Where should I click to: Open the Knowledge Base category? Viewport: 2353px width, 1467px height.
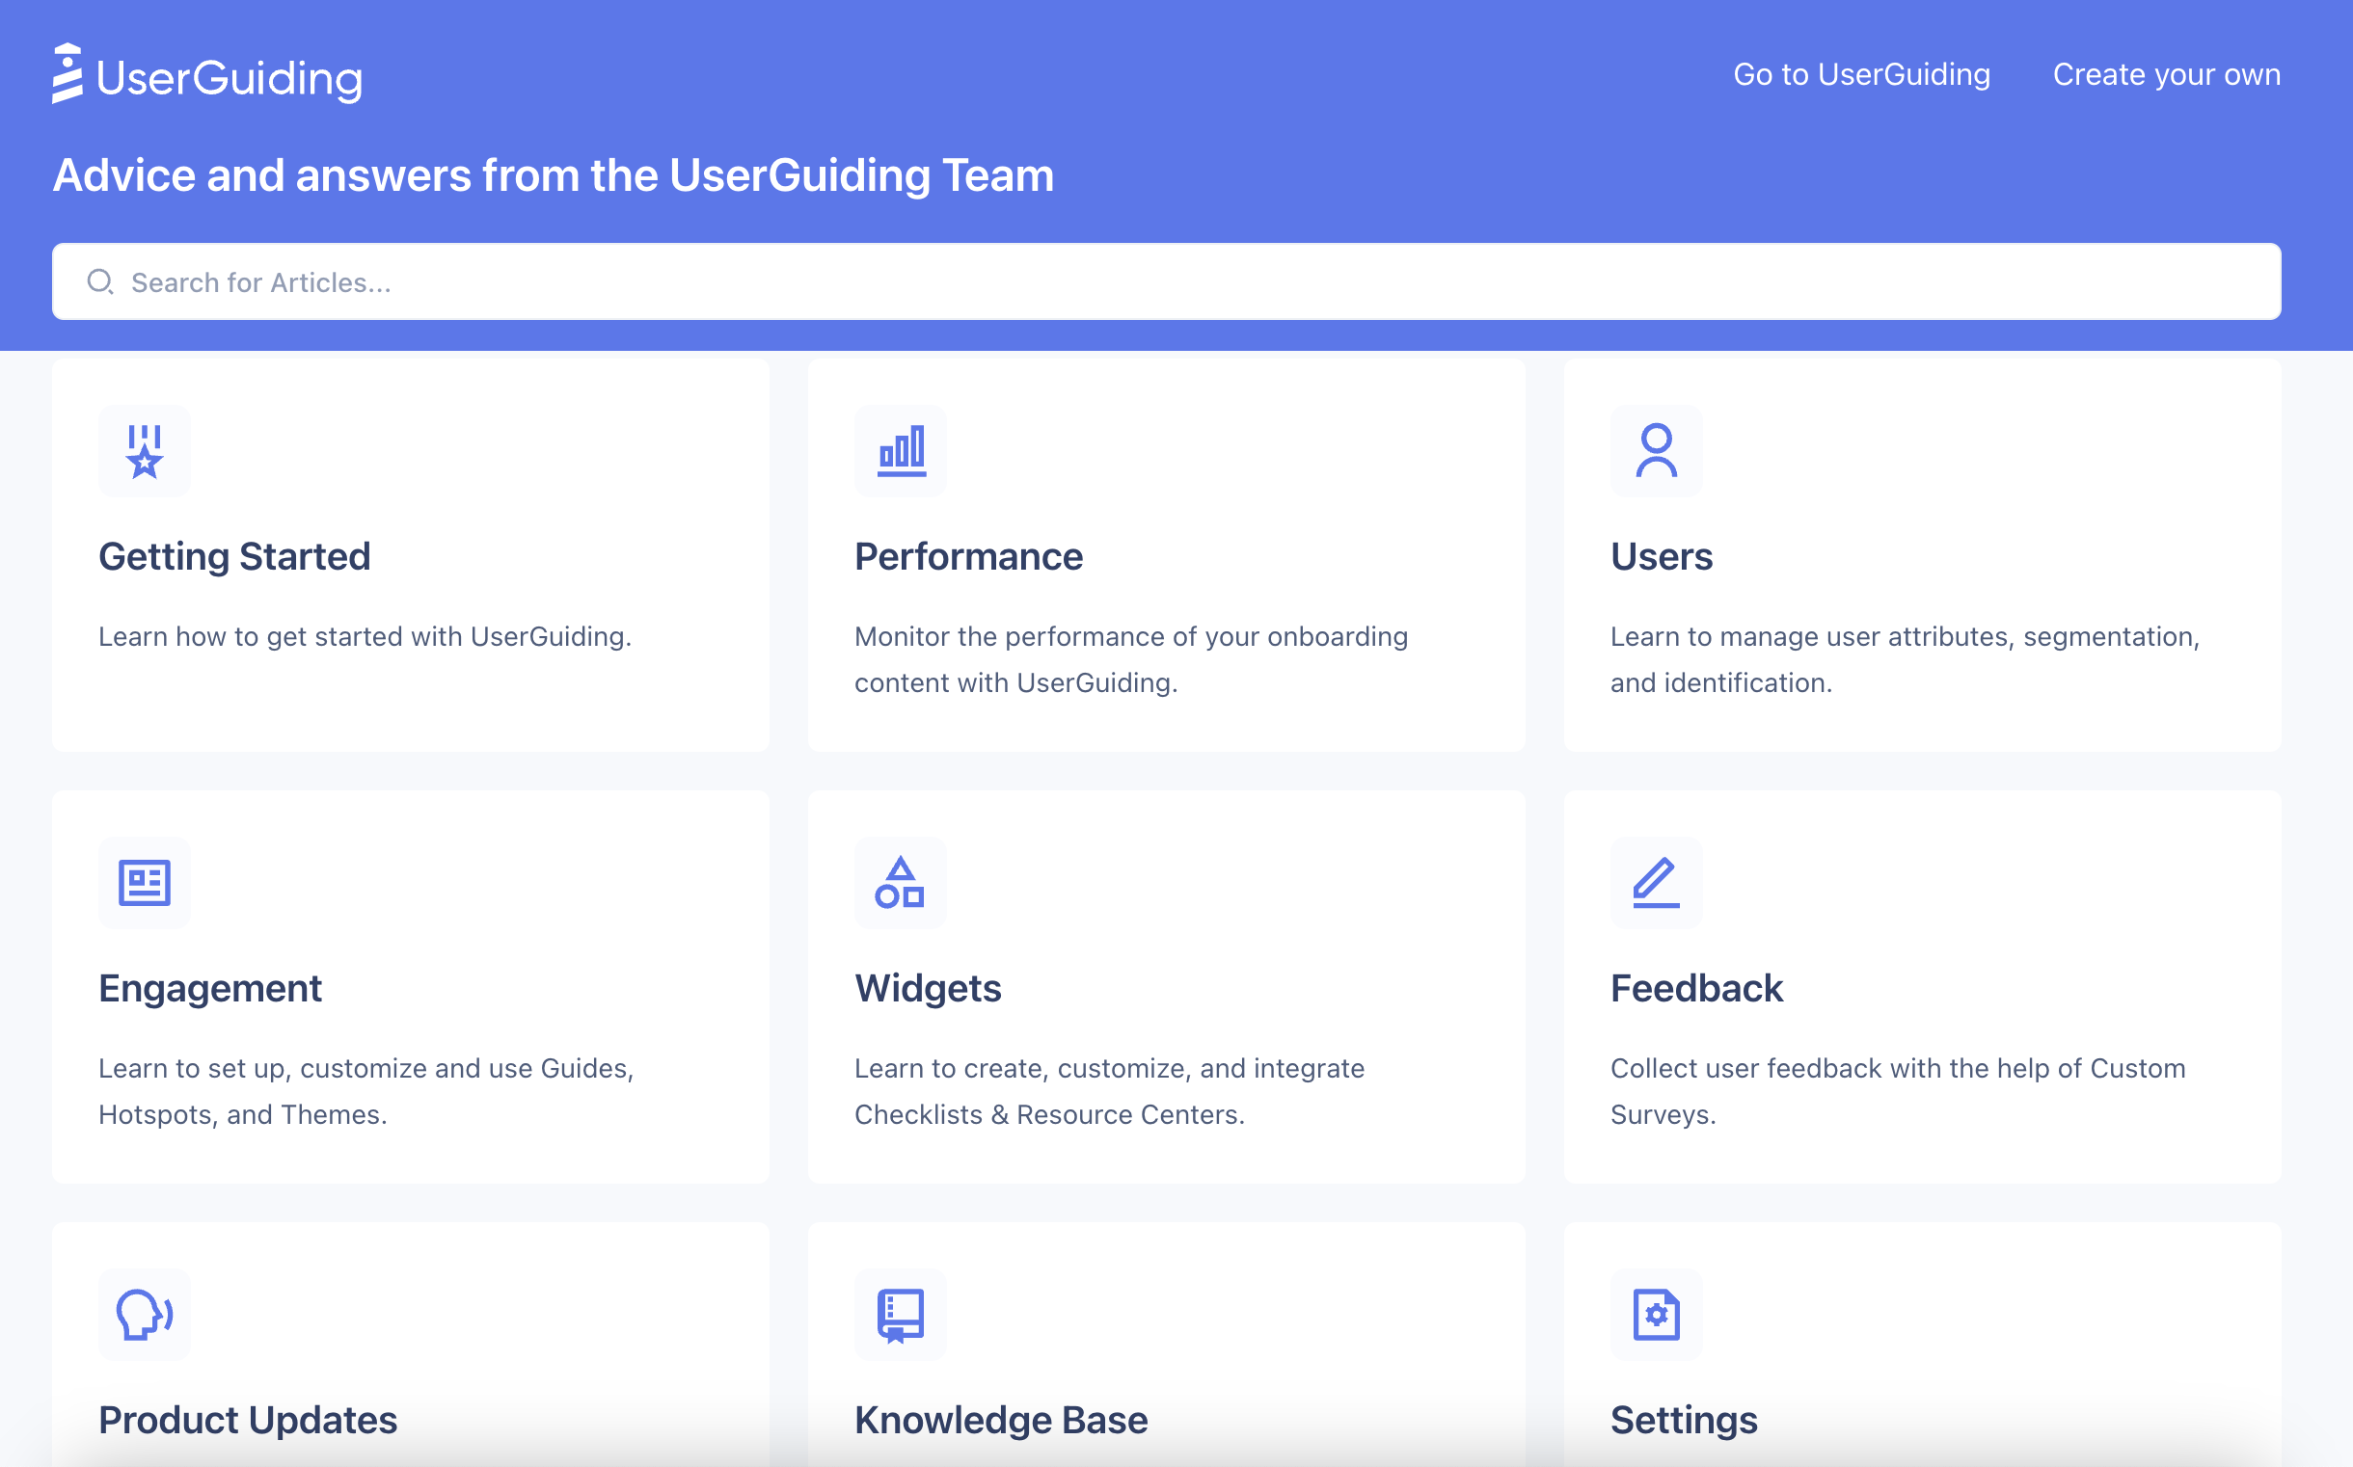tap(1001, 1419)
